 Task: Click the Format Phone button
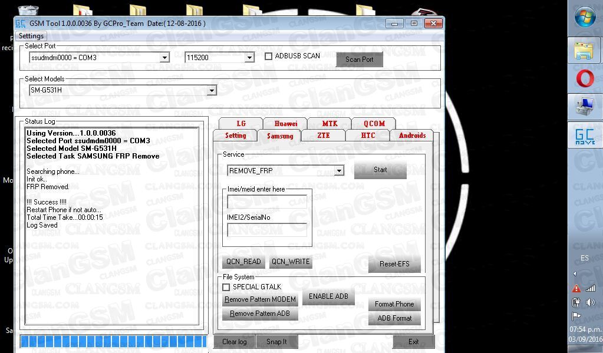[394, 304]
